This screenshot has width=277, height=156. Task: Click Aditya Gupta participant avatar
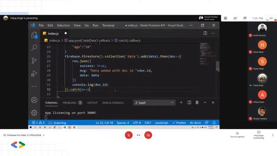click(262, 95)
